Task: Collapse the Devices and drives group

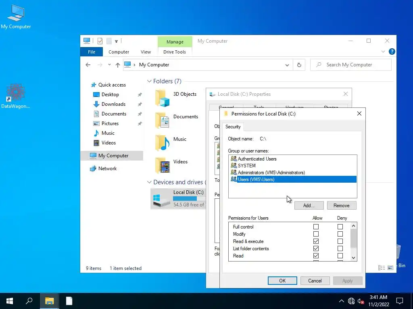Action: pos(149,182)
